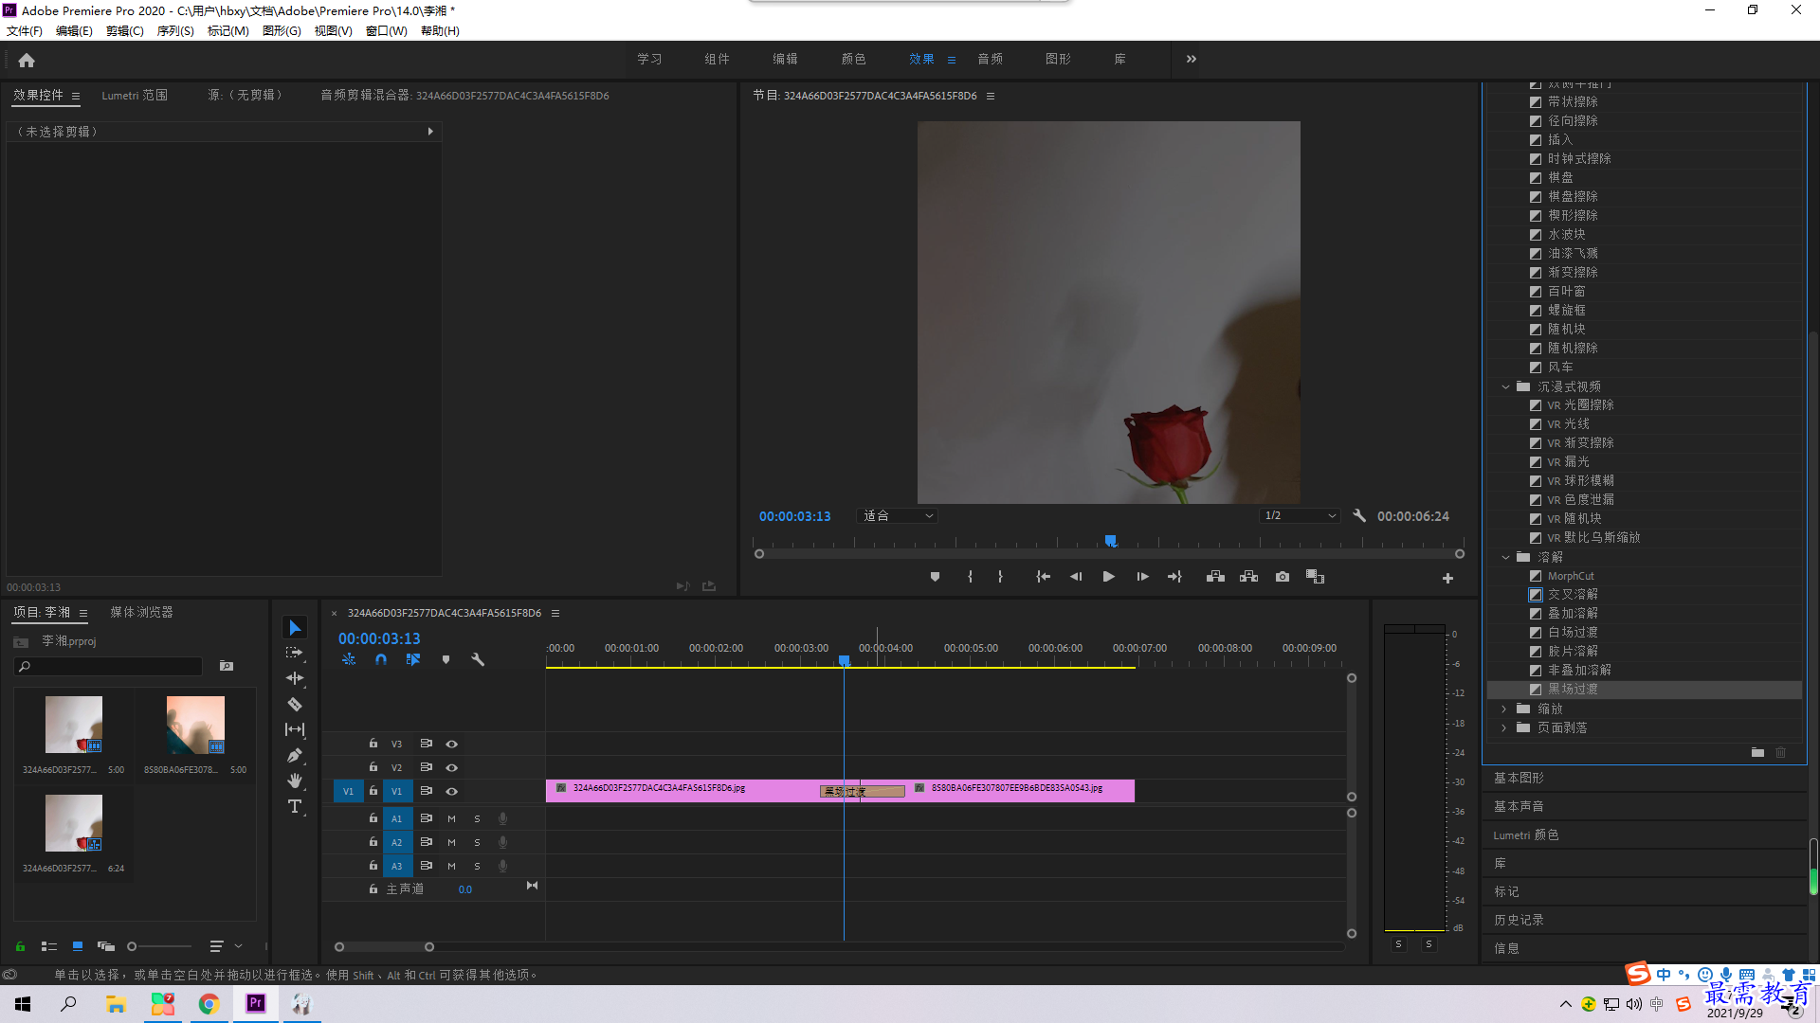Switch to the 编辑 workspace

(785, 59)
